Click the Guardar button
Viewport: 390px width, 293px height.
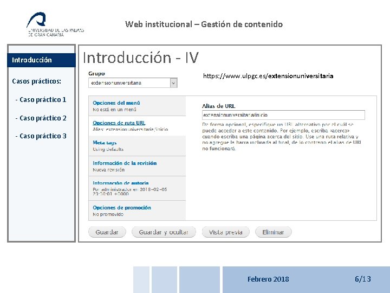click(x=107, y=232)
